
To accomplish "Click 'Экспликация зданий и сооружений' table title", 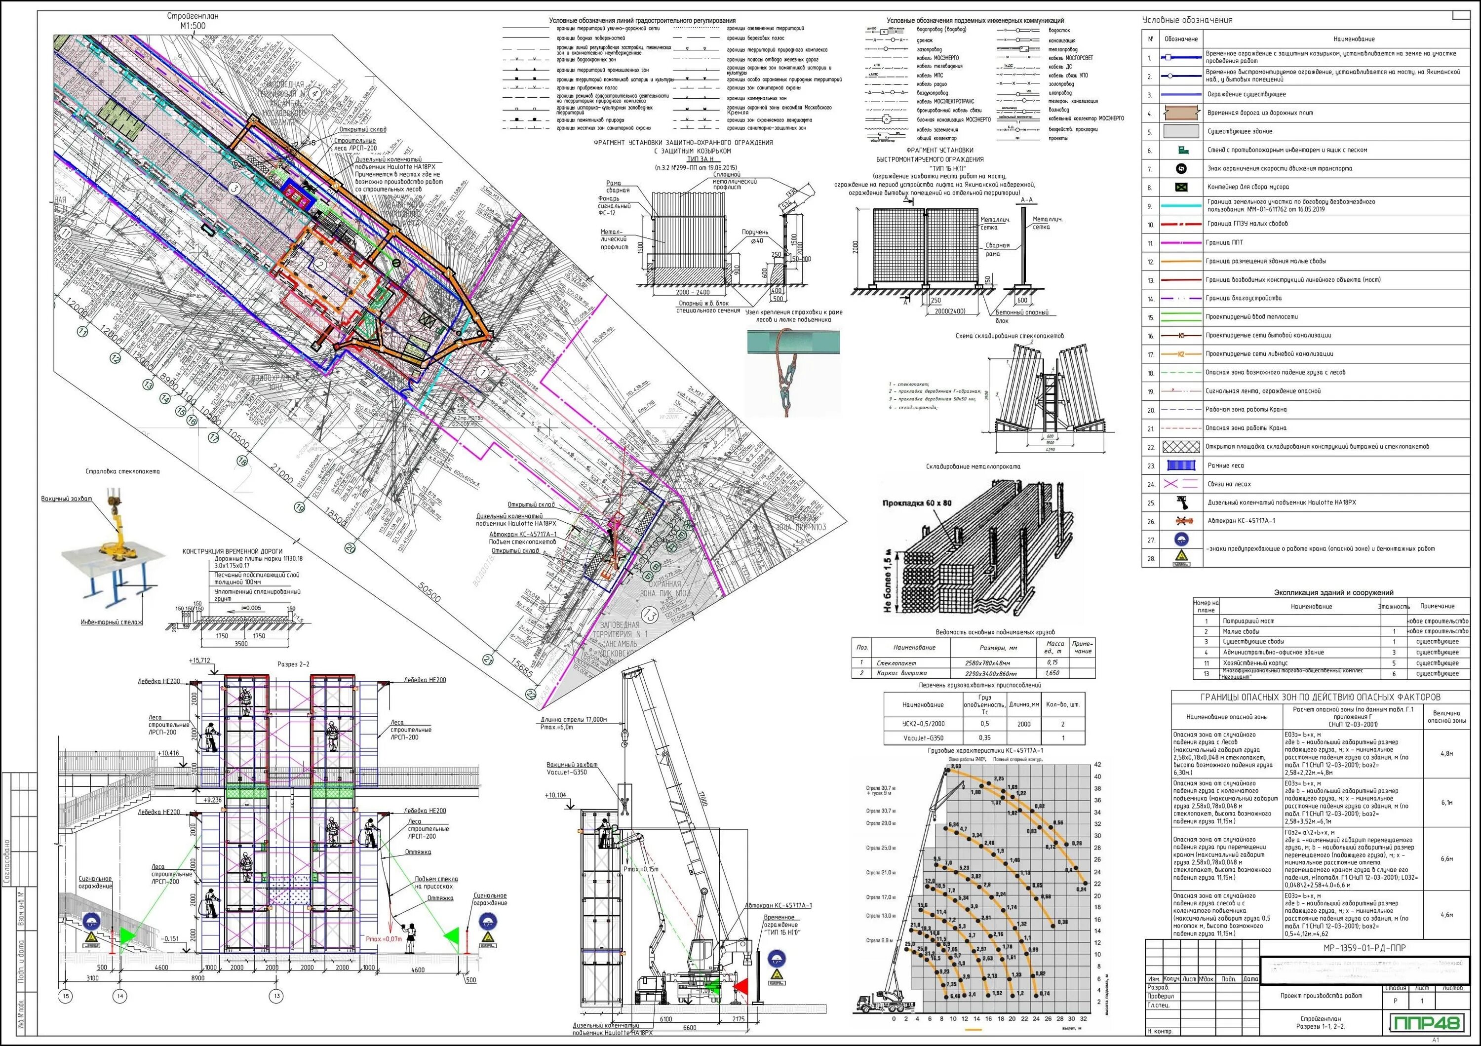I will coord(1333,593).
